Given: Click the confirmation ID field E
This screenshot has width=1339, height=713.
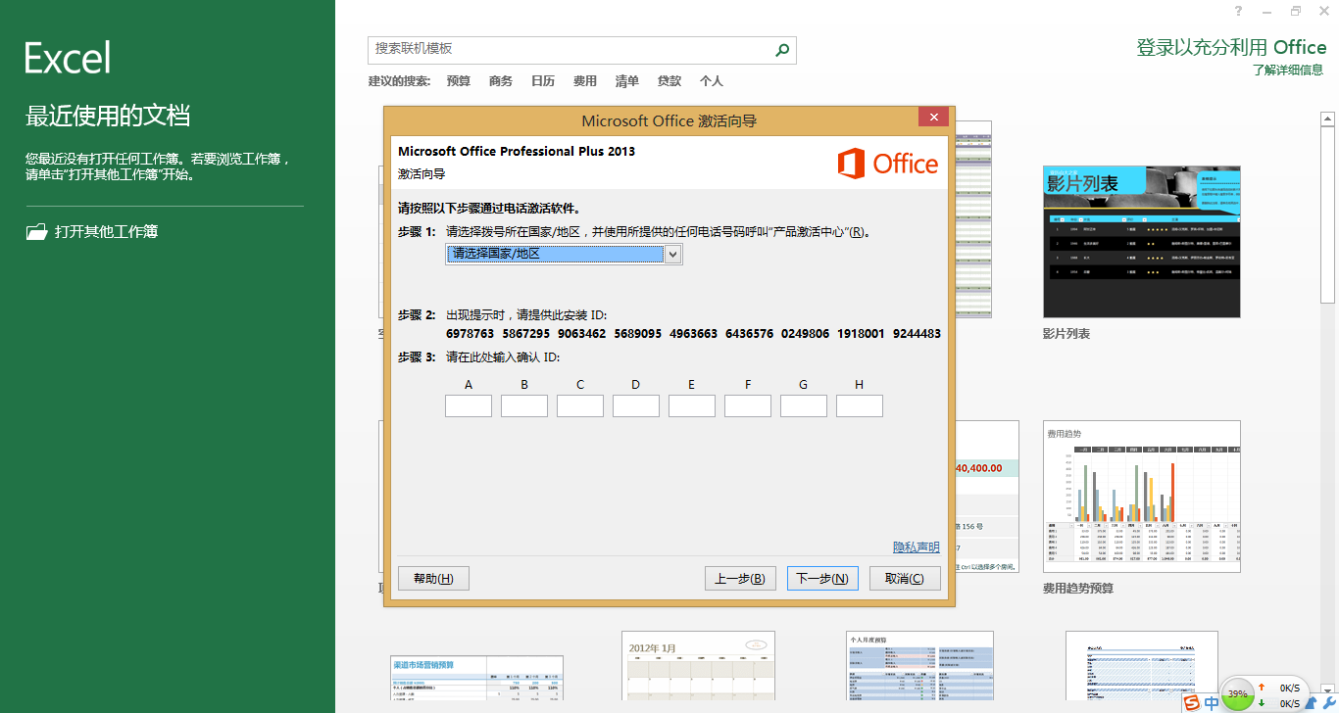Looking at the screenshot, I should pos(692,405).
